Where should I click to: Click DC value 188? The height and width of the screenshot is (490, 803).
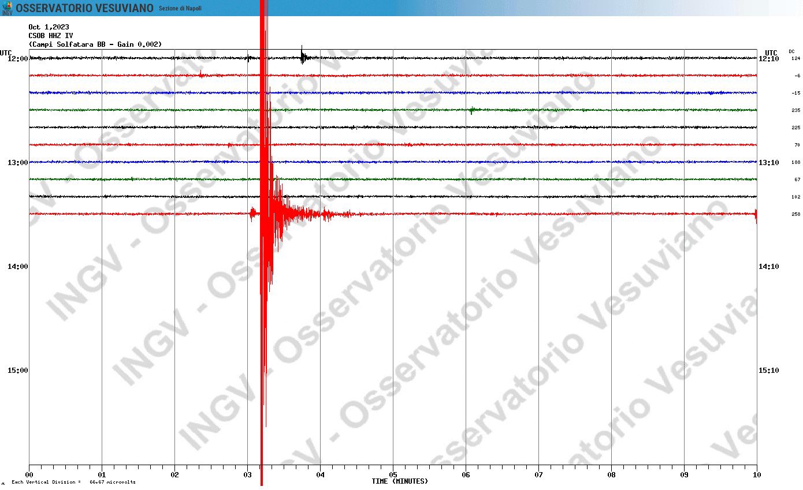coord(795,163)
